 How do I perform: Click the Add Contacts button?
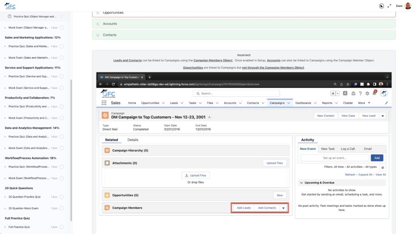[267, 208]
